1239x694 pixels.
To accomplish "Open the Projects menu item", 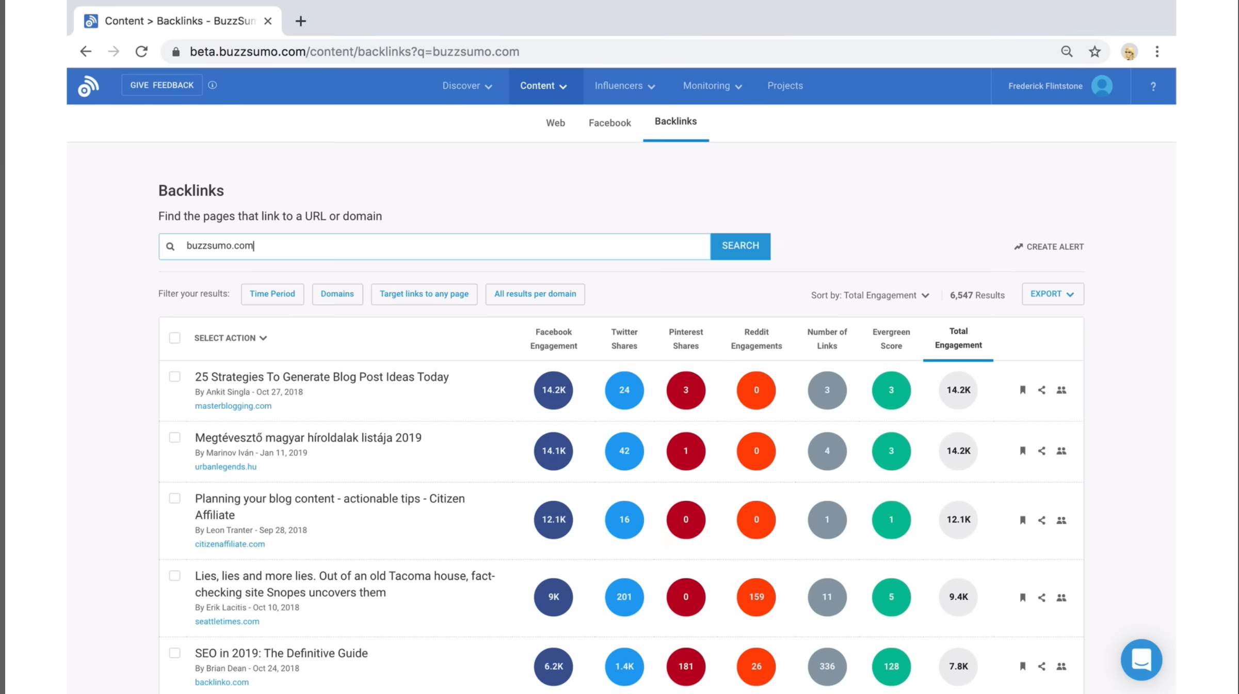I will pos(785,86).
